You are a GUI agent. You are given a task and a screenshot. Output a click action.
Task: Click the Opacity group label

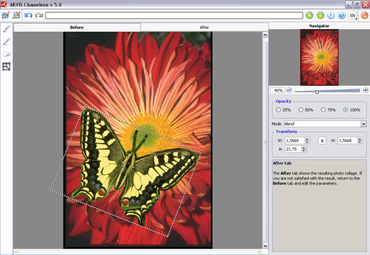pyautogui.click(x=283, y=101)
